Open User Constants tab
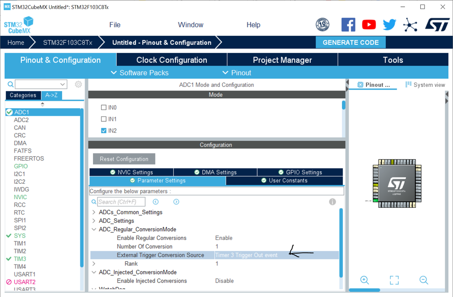This screenshot has width=453, height=297. (285, 181)
